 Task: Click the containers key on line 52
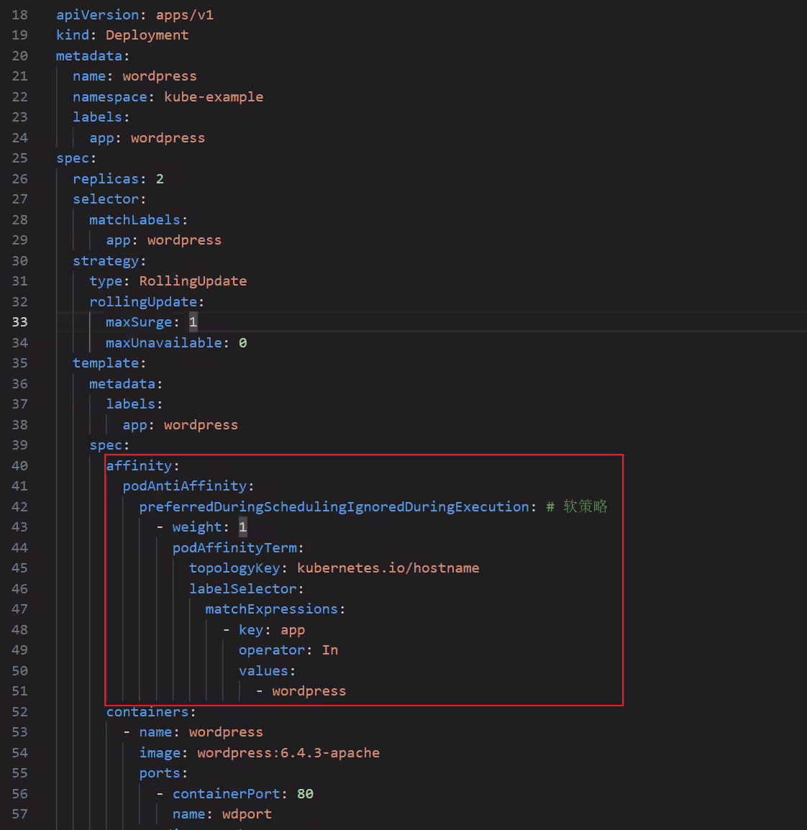tap(147, 712)
